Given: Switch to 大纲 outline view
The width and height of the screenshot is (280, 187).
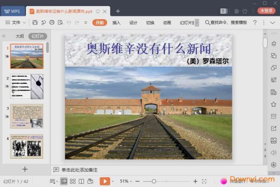Looking at the screenshot, I should pyautogui.click(x=20, y=36).
